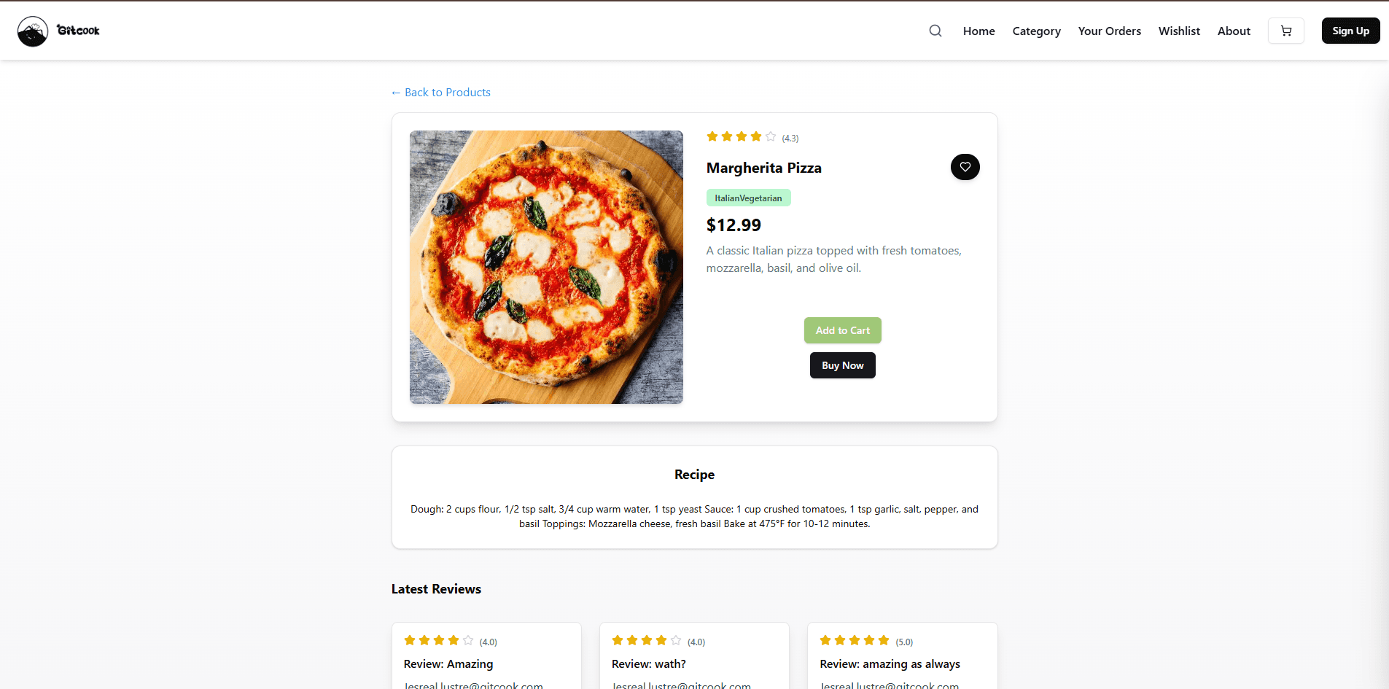Open the Wishlist page

coord(1179,31)
